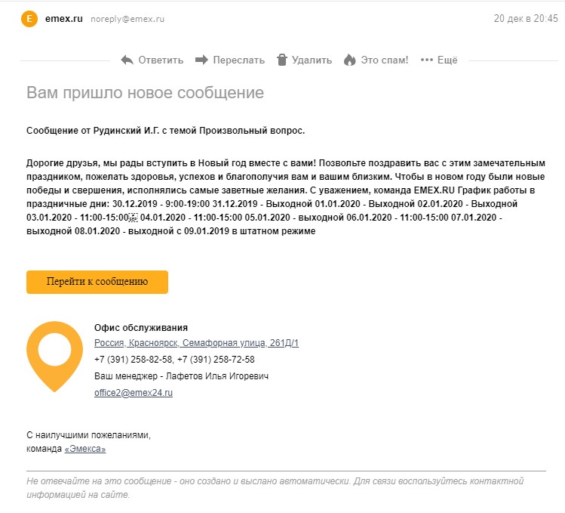Viewport: 565px width, 513px height.
Task: Open the «Эмекса» team link
Action: click(85, 449)
